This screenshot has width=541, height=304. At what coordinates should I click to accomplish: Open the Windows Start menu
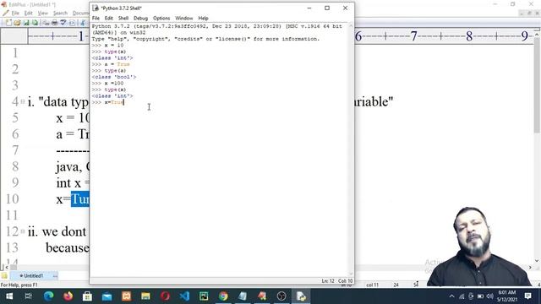[9, 296]
